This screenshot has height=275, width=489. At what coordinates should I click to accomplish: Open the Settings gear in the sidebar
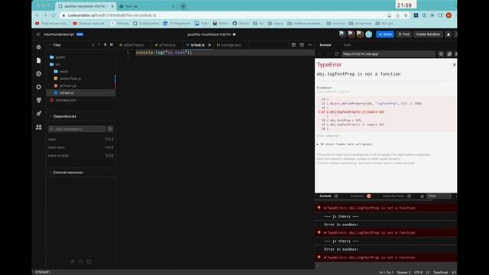coord(39,87)
